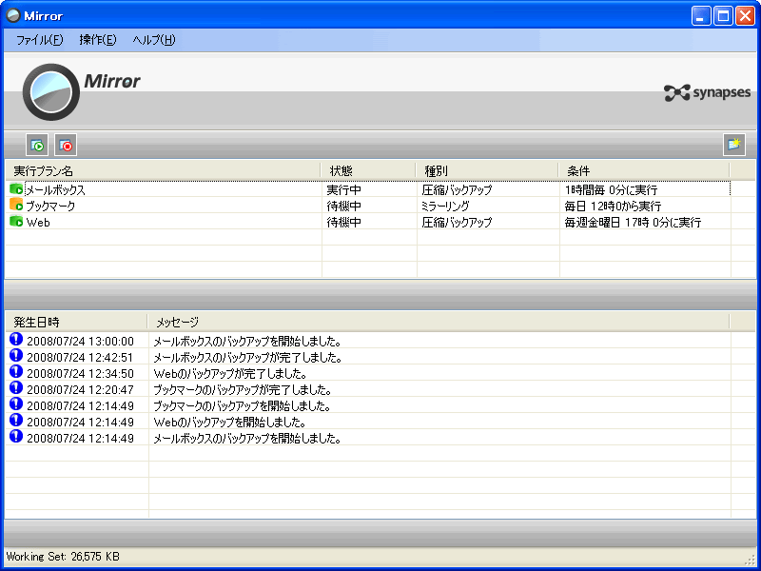
Task: Click timestamp 2008/07/24 12:20:47
Action: point(80,390)
